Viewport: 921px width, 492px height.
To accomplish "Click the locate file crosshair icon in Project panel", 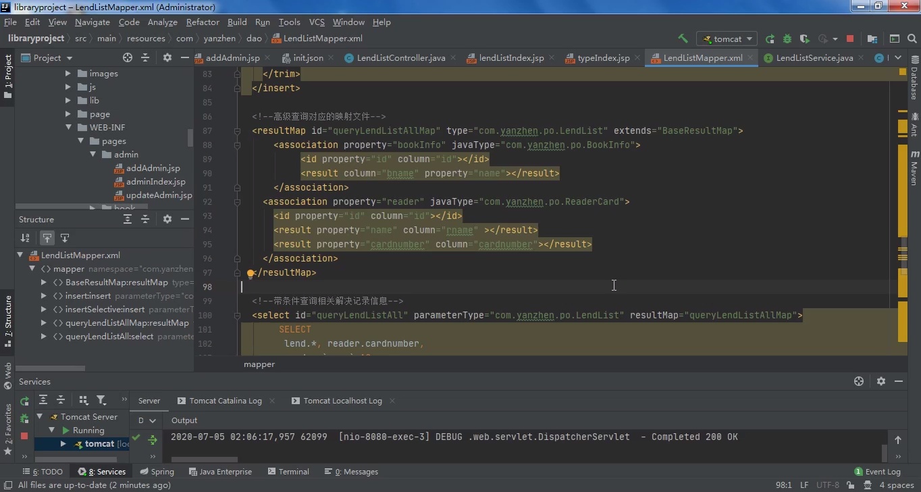I will click(x=128, y=57).
